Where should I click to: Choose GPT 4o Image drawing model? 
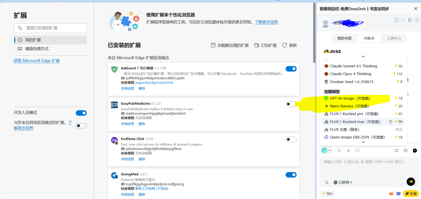point(363,99)
